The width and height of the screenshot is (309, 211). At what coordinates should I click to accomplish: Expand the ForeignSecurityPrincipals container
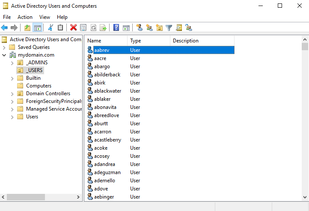point(12,102)
